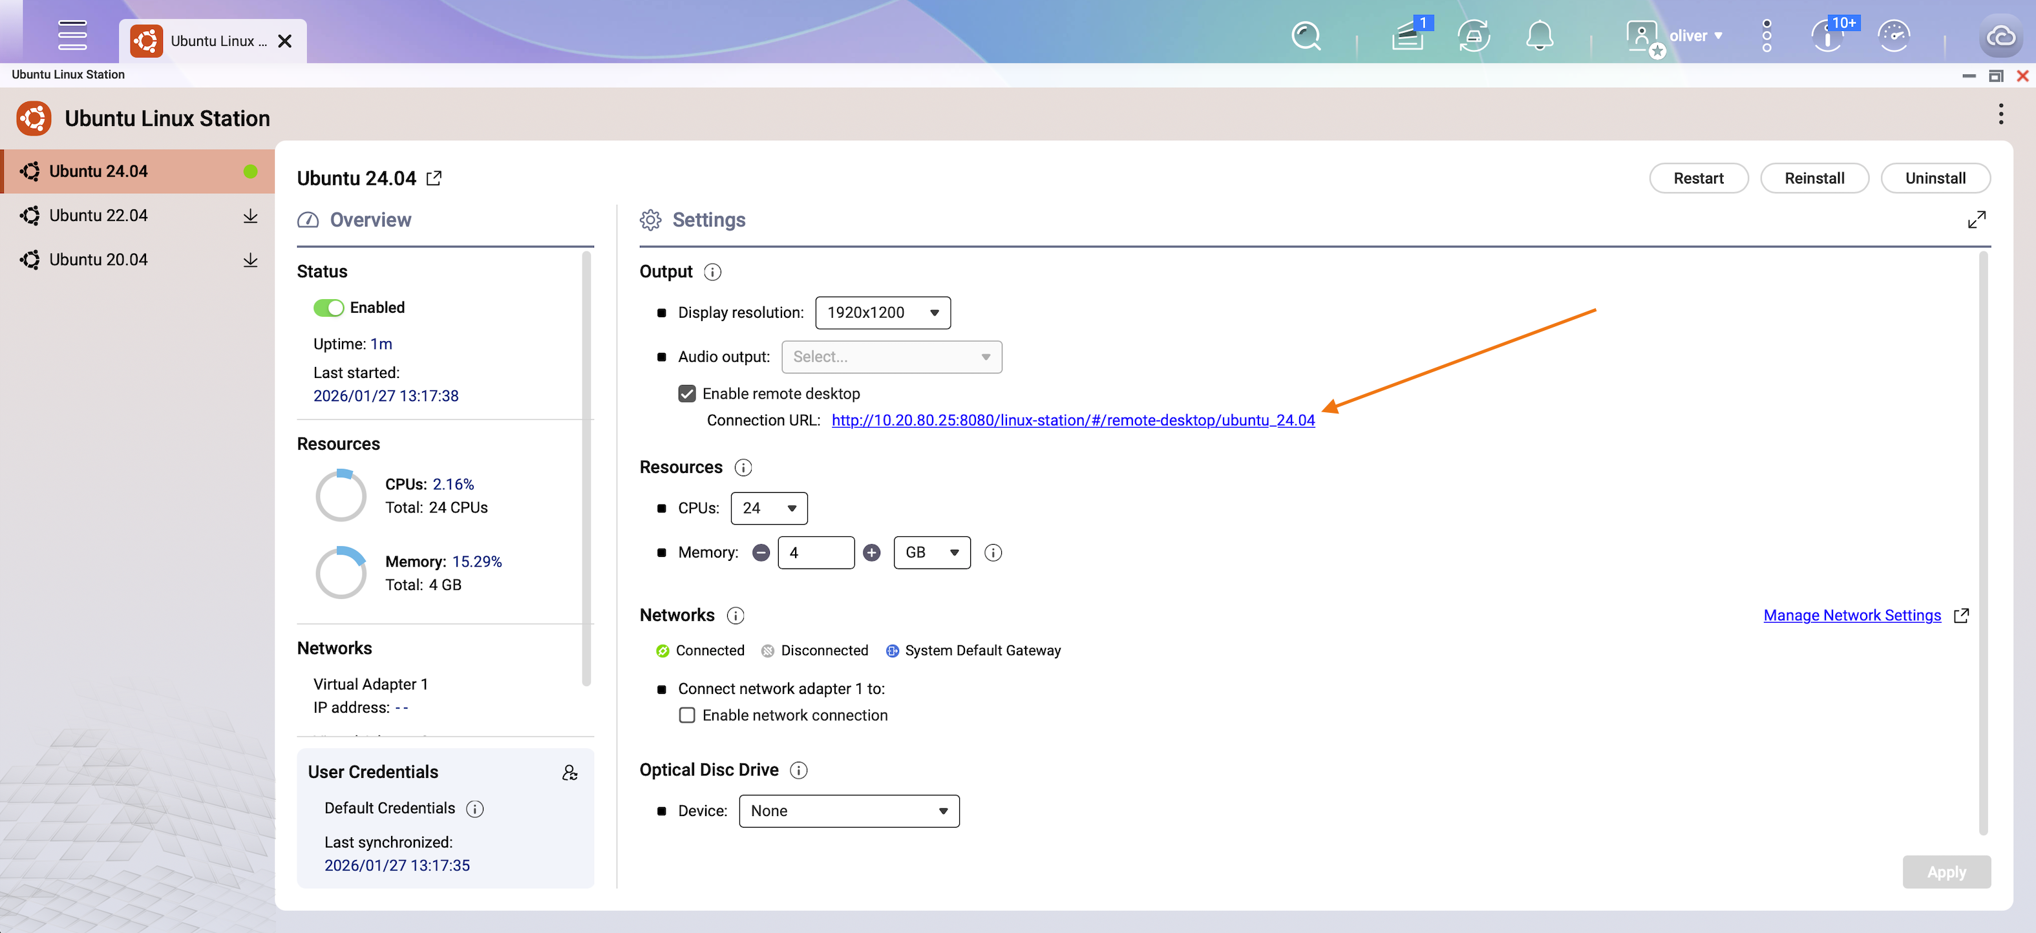Open the Display resolution dropdown

point(882,312)
